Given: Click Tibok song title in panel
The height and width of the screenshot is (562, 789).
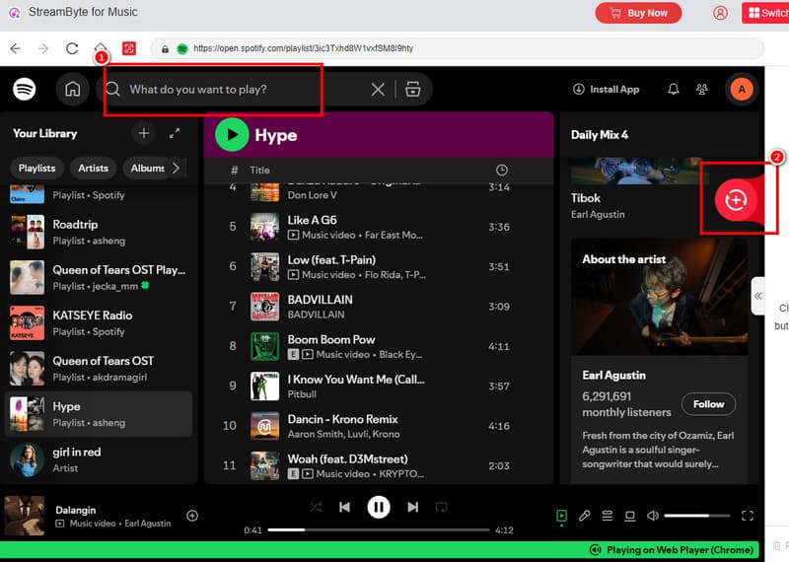Looking at the screenshot, I should pyautogui.click(x=586, y=198).
